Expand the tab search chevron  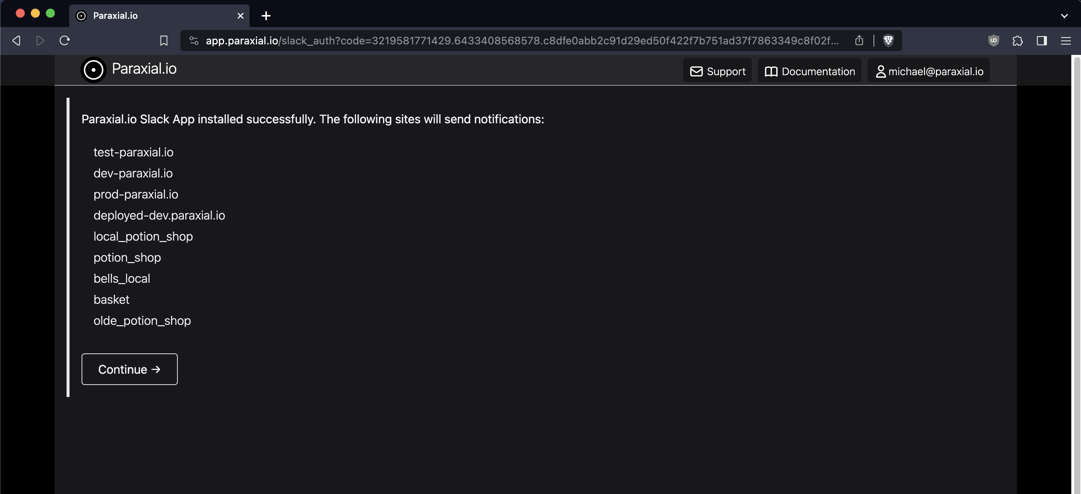1064,16
